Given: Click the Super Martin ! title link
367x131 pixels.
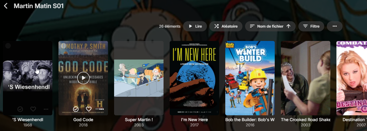Looking at the screenshot, I should coord(139,120).
